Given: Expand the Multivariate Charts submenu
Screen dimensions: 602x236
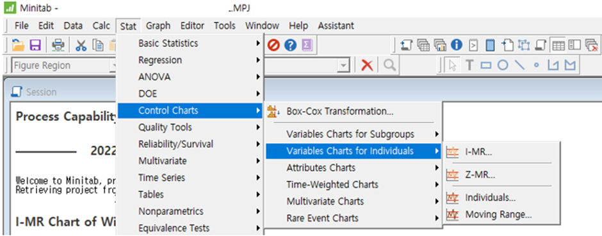Looking at the screenshot, I should coord(354,201).
